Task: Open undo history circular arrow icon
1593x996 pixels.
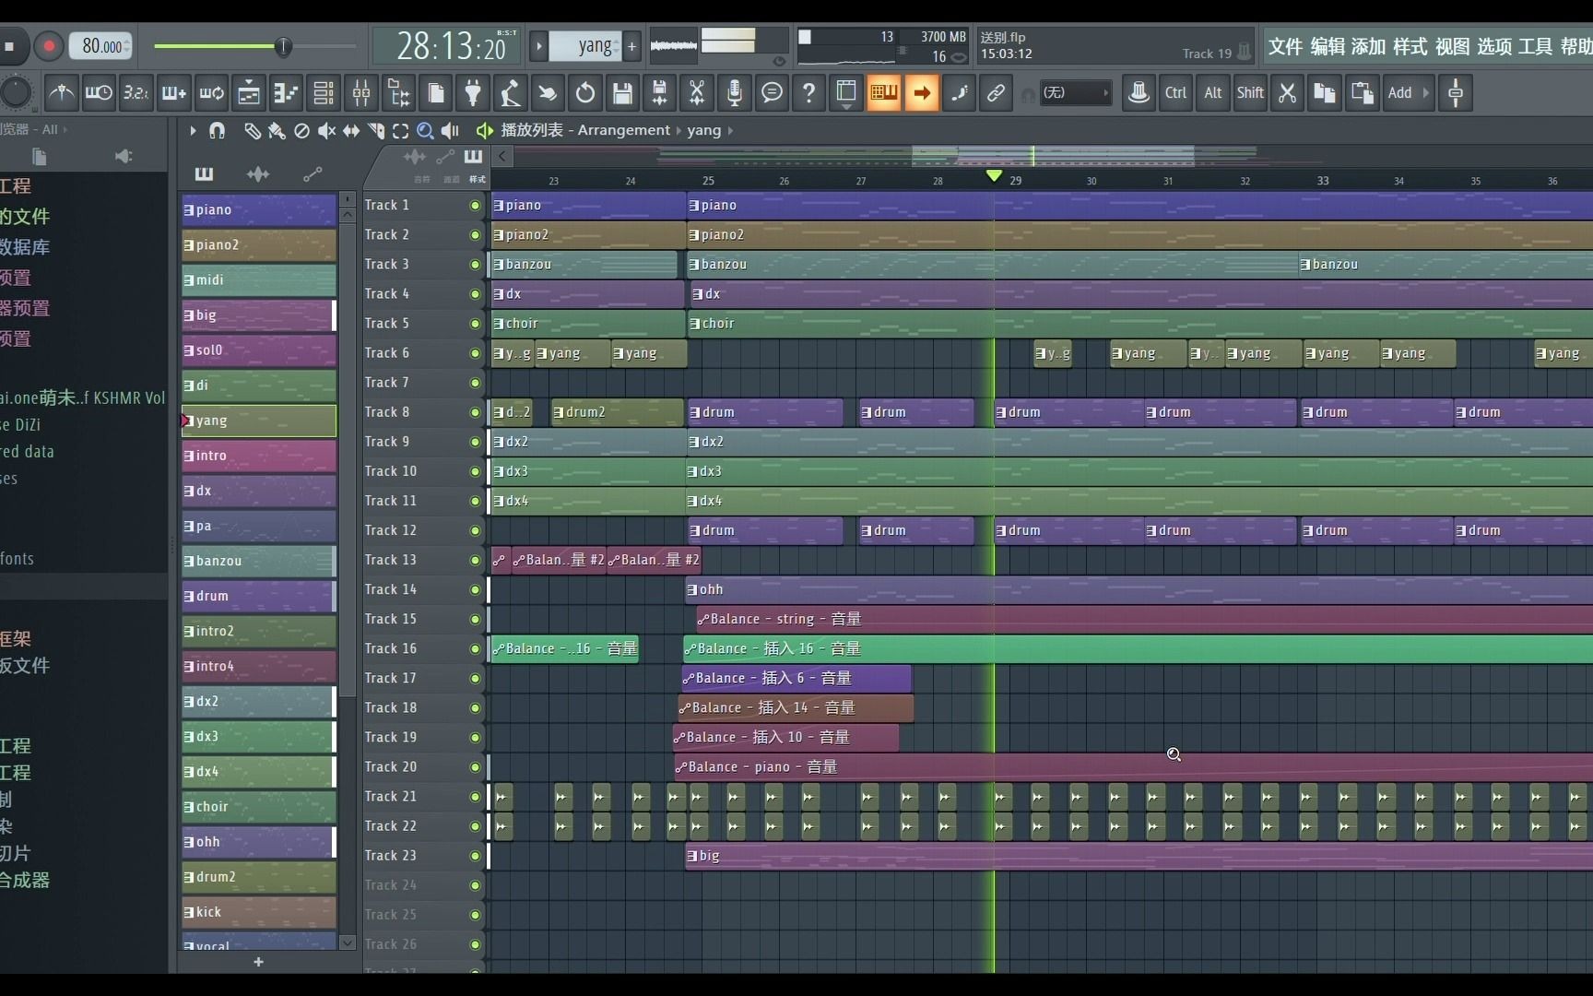Action: 585,93
